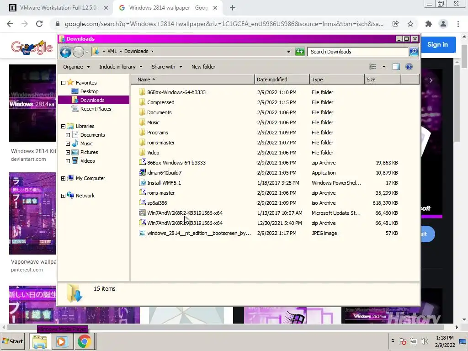This screenshot has height=351, width=468.
Task: Click the Back arrow in Downloads window
Action: pyautogui.click(x=65, y=52)
